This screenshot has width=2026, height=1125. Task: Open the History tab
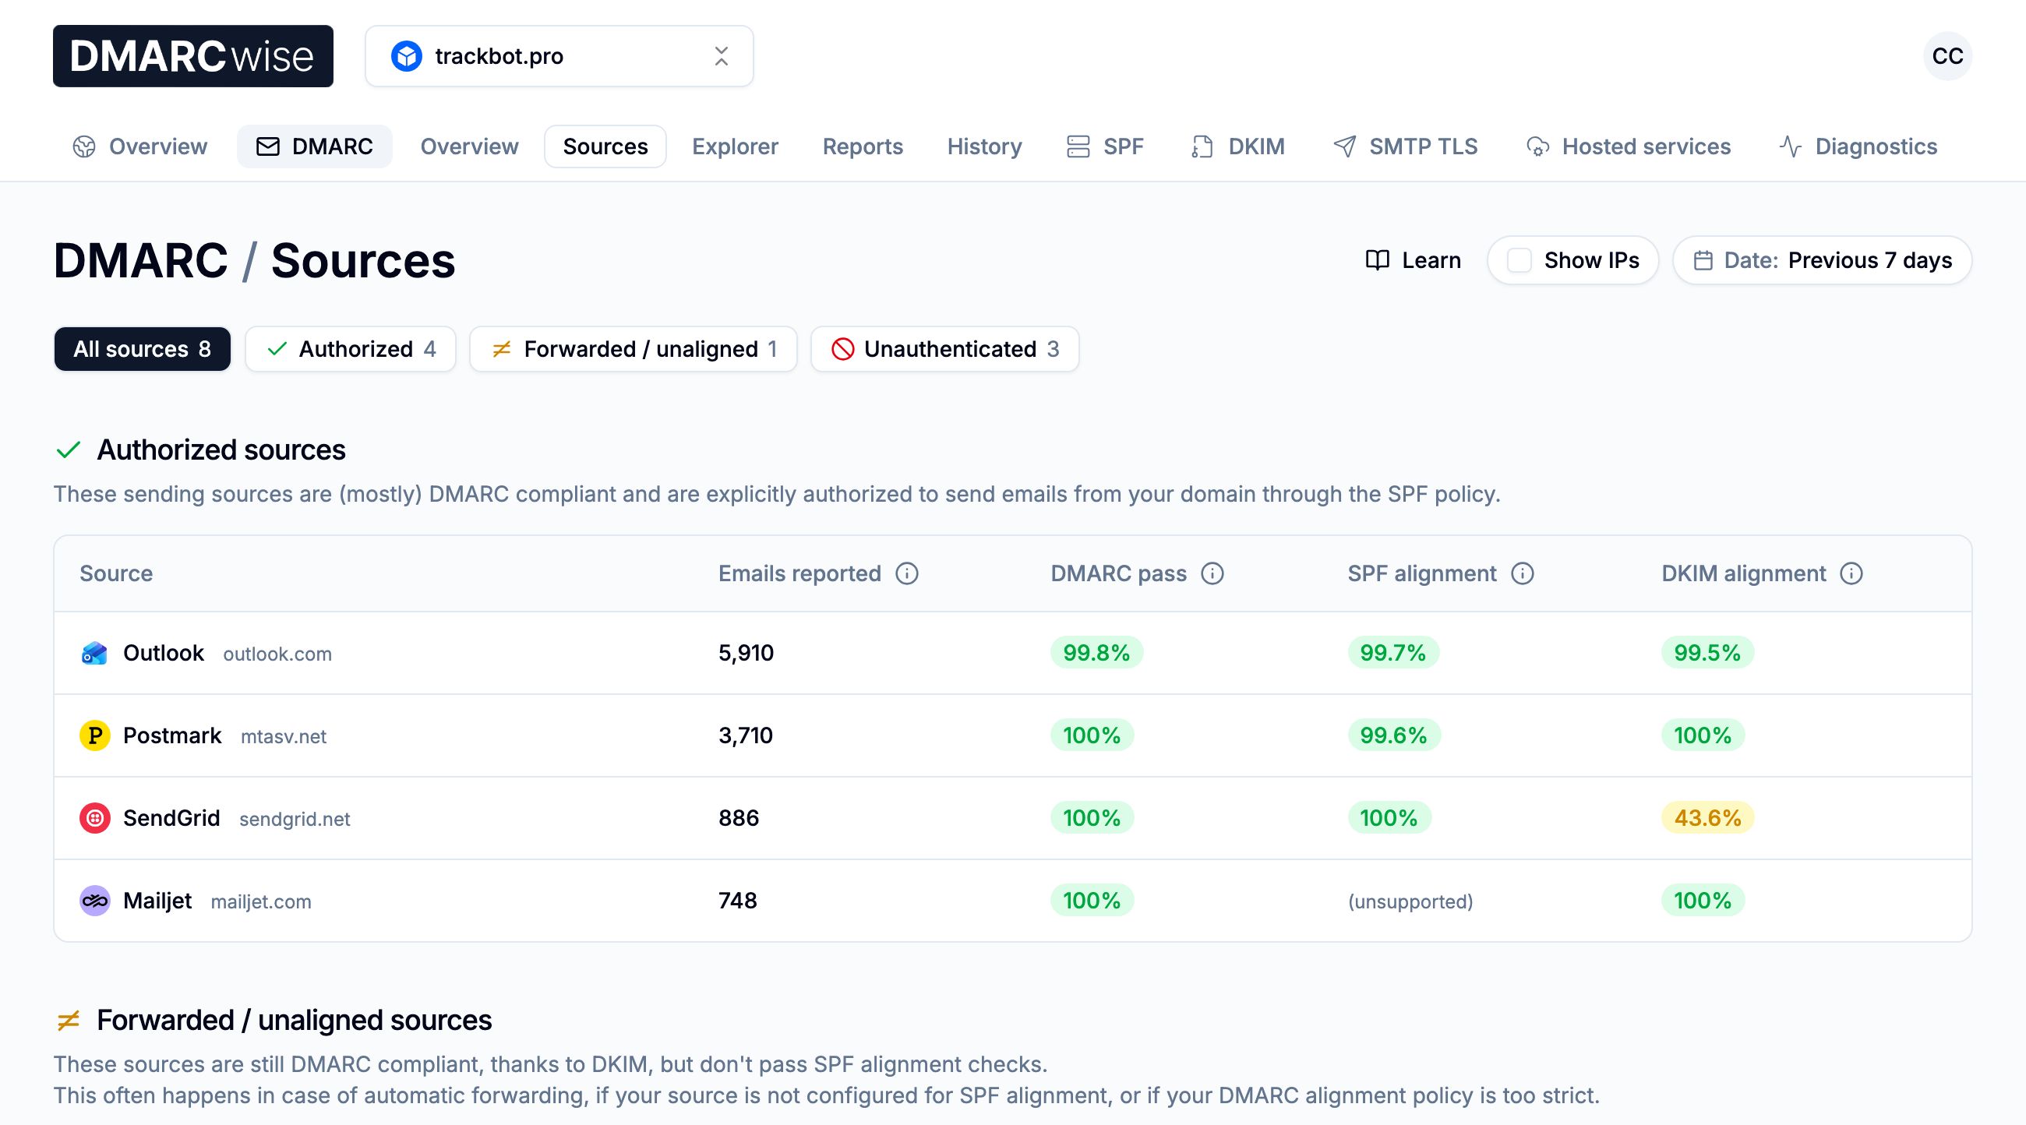984,146
